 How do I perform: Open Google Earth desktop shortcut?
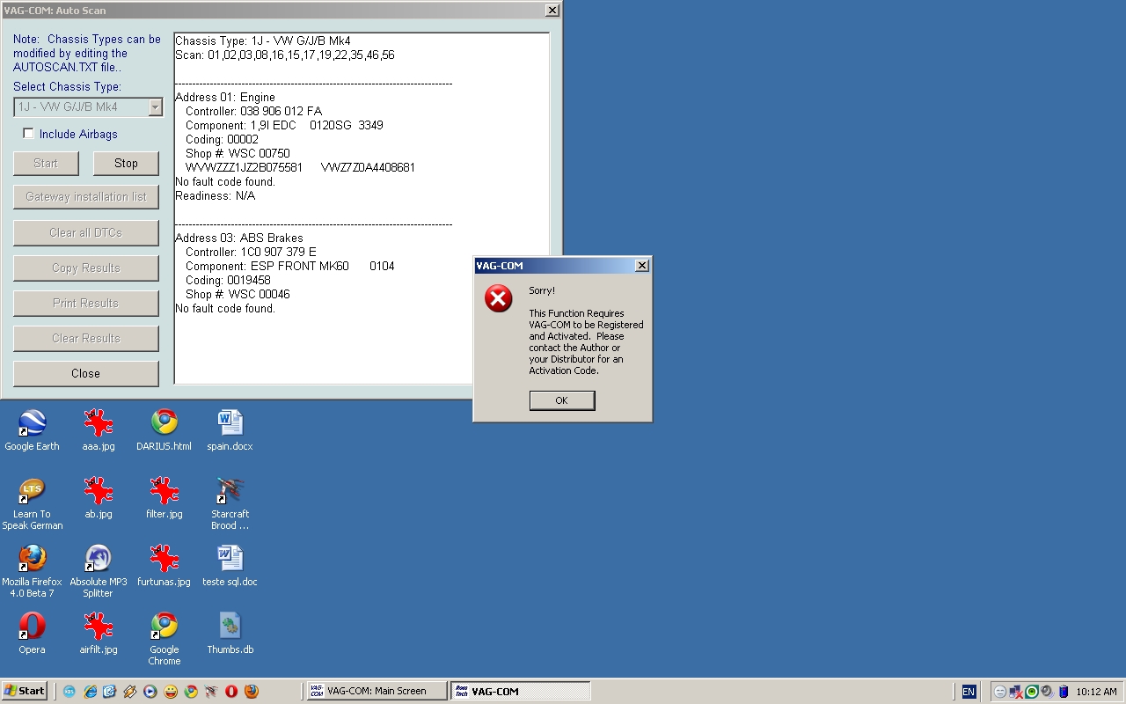(x=32, y=430)
